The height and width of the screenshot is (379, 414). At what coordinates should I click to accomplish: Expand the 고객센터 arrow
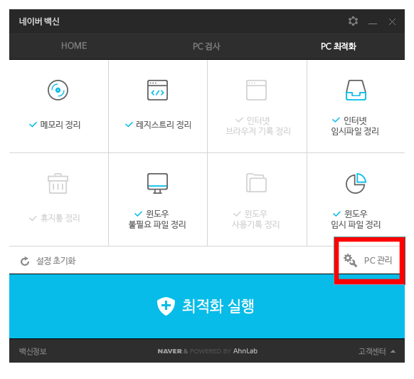click(x=393, y=351)
